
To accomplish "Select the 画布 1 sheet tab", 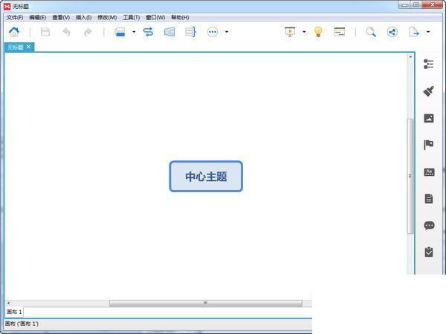I will (x=14, y=312).
